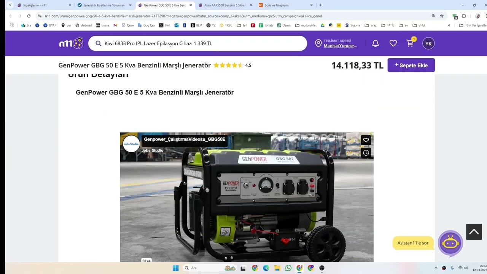The width and height of the screenshot is (487, 274).
Task: Open the Sigorta bookmark
Action: pos(352,25)
